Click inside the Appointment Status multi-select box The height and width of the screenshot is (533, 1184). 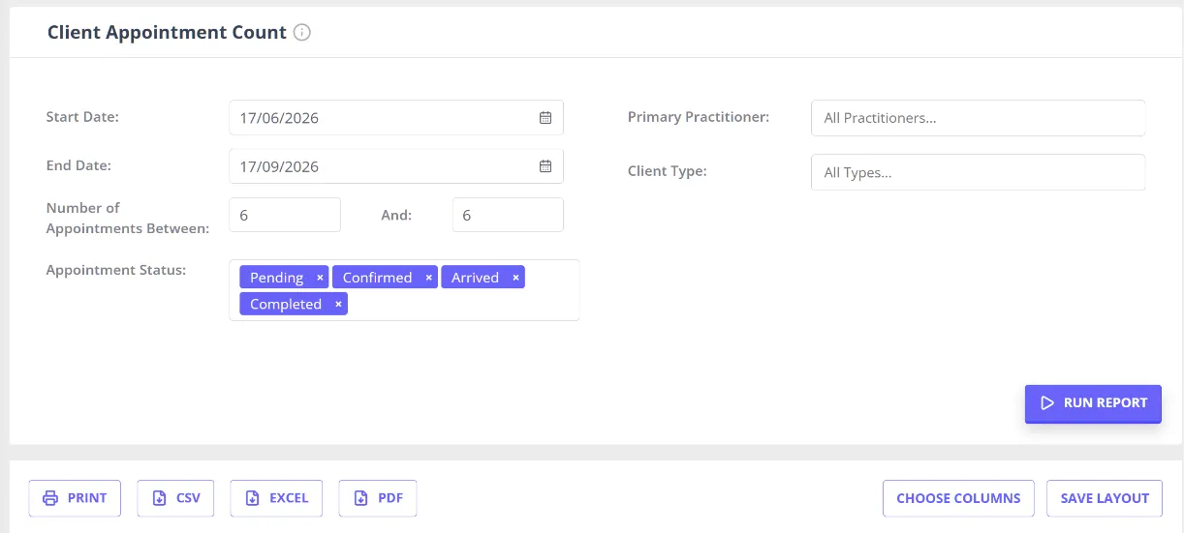click(404, 290)
